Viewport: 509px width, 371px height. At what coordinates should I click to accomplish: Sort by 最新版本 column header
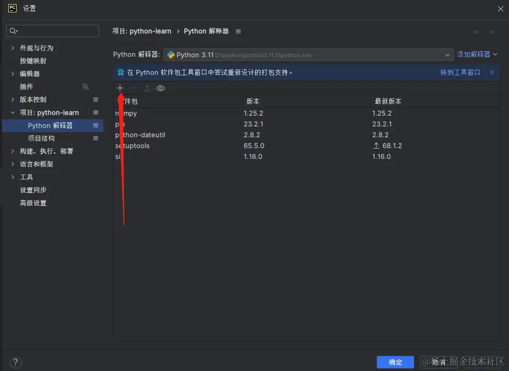coord(435,101)
